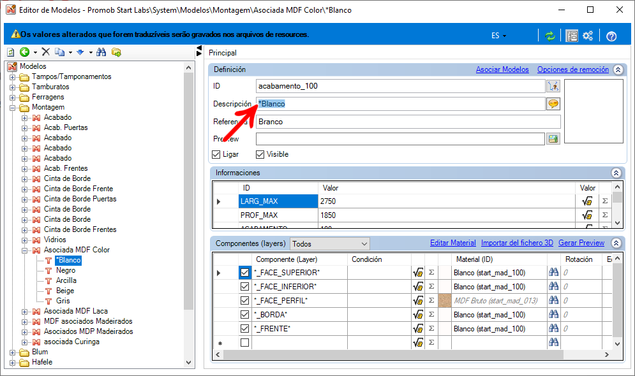Uncheck the *_BORDA* layer checkbox
Viewport: 635px width, 376px height.
coord(244,315)
